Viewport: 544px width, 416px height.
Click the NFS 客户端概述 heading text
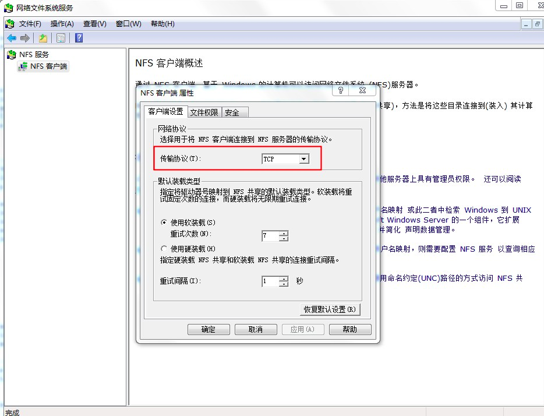click(x=169, y=63)
